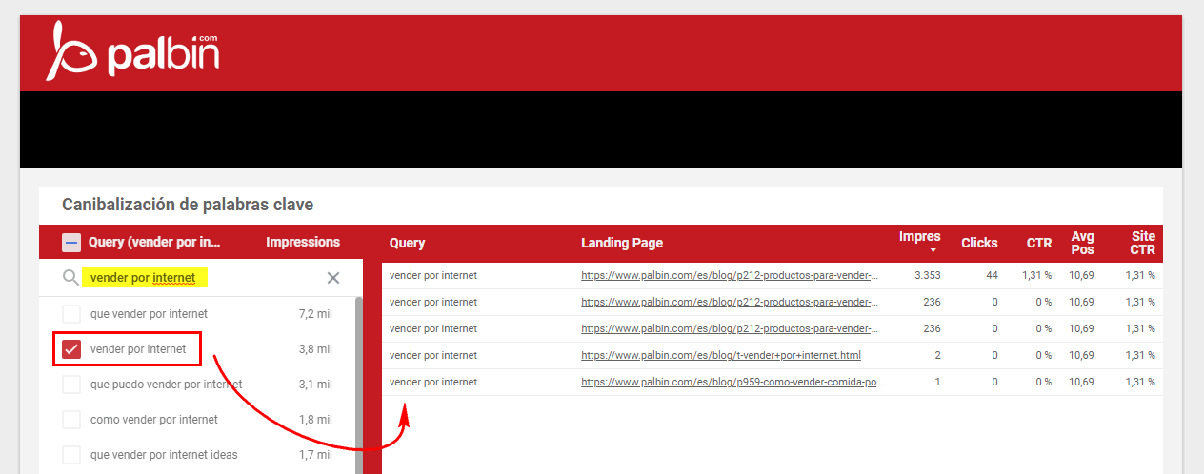Image resolution: width=1204 pixels, height=474 pixels.
Task: Click the '7,2 mil' impressions value
Action: tap(315, 314)
